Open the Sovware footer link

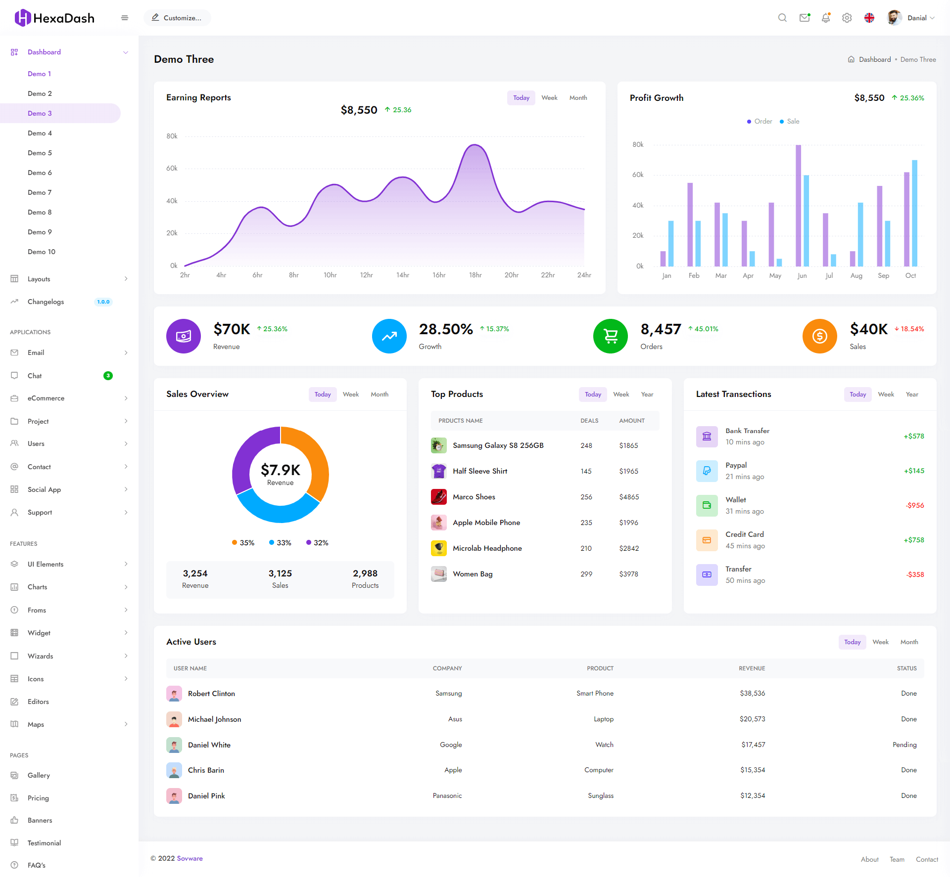pos(190,859)
